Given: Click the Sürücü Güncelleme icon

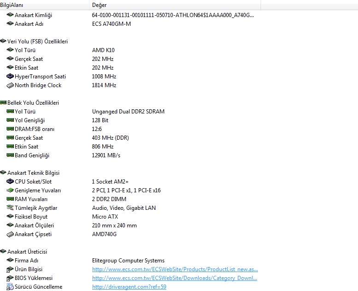Looking at the screenshot, I should (10, 287).
